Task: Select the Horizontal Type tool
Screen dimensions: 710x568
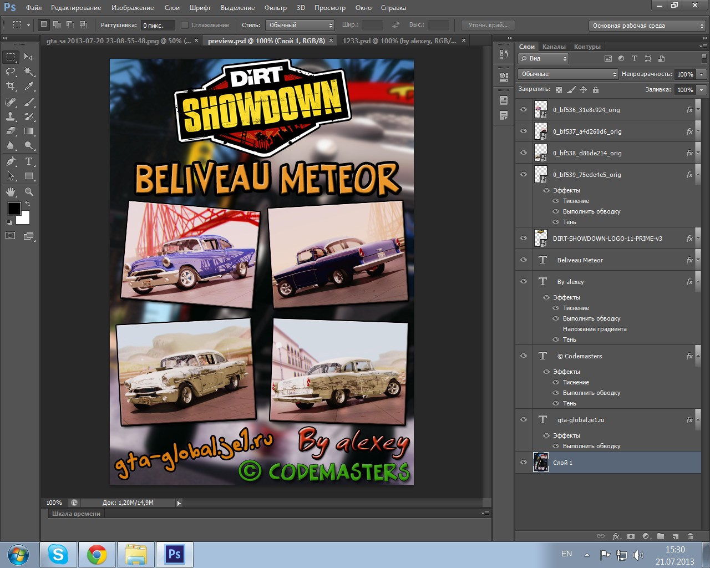Action: tap(29, 161)
